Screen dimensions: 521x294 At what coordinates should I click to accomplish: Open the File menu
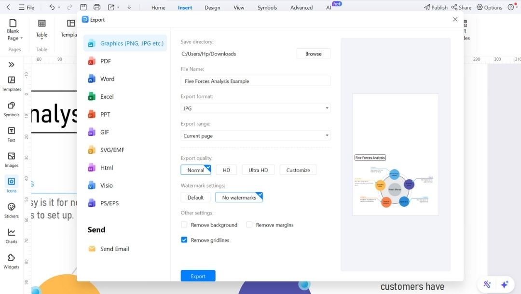tap(27, 7)
